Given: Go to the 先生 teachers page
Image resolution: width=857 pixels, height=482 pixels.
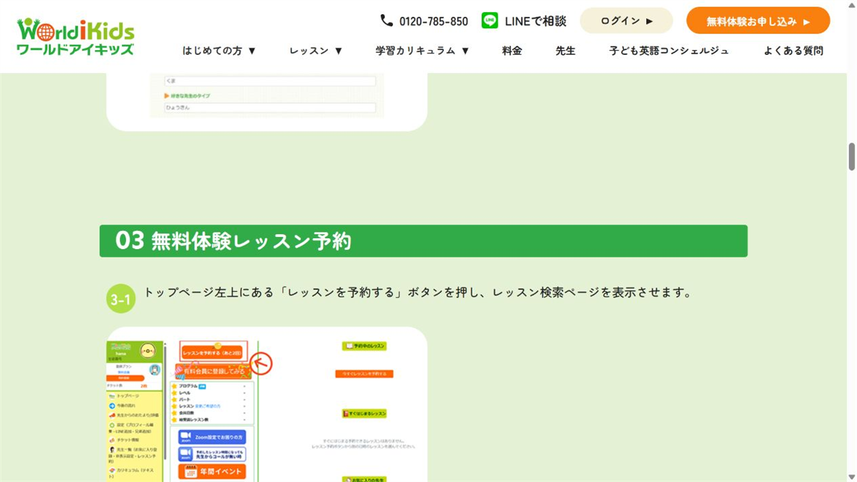Looking at the screenshot, I should pos(566,50).
